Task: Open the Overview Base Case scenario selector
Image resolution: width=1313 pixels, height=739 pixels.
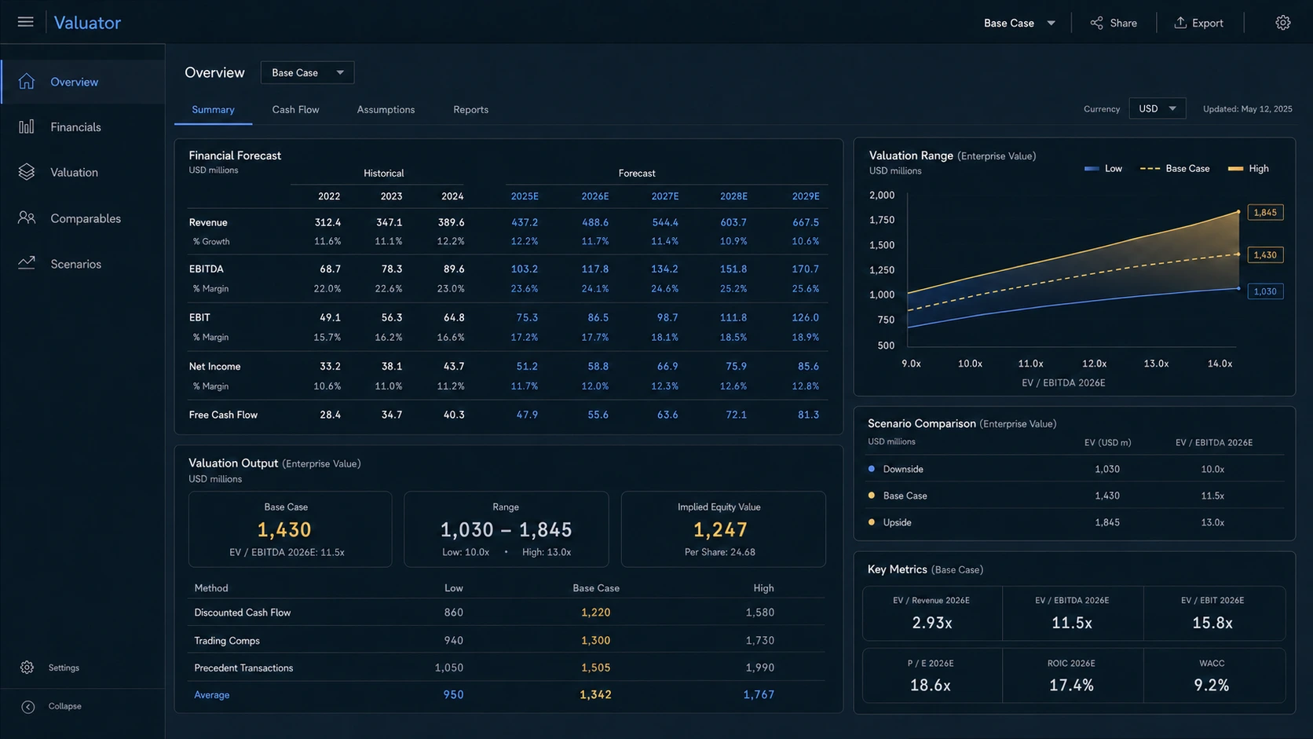Action: (x=307, y=72)
